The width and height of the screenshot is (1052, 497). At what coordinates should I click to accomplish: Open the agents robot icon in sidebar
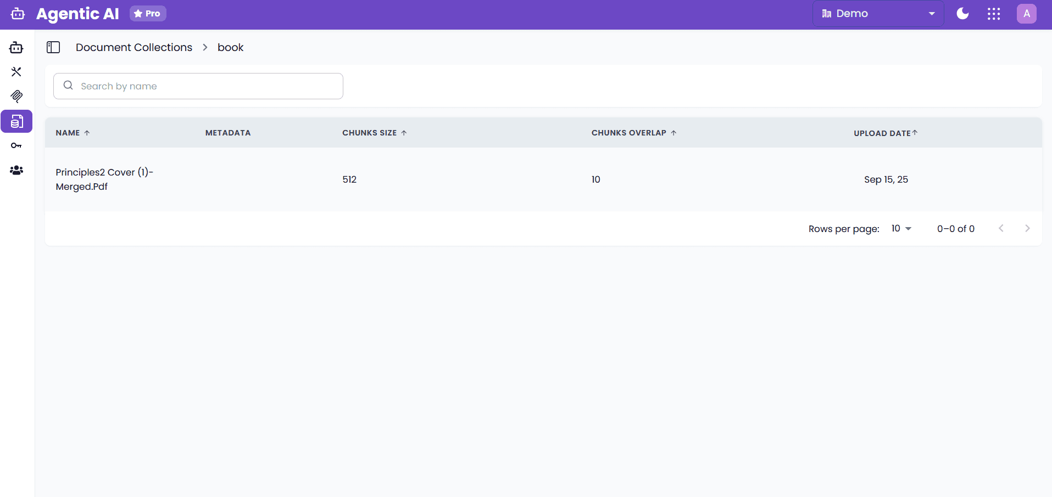(x=16, y=48)
